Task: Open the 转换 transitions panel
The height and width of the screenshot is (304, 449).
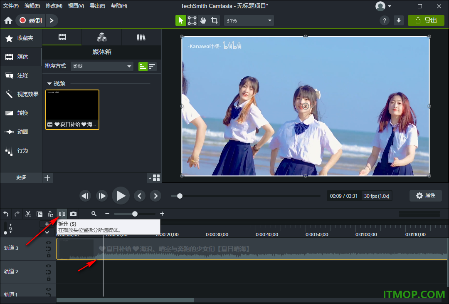Action: (x=21, y=113)
